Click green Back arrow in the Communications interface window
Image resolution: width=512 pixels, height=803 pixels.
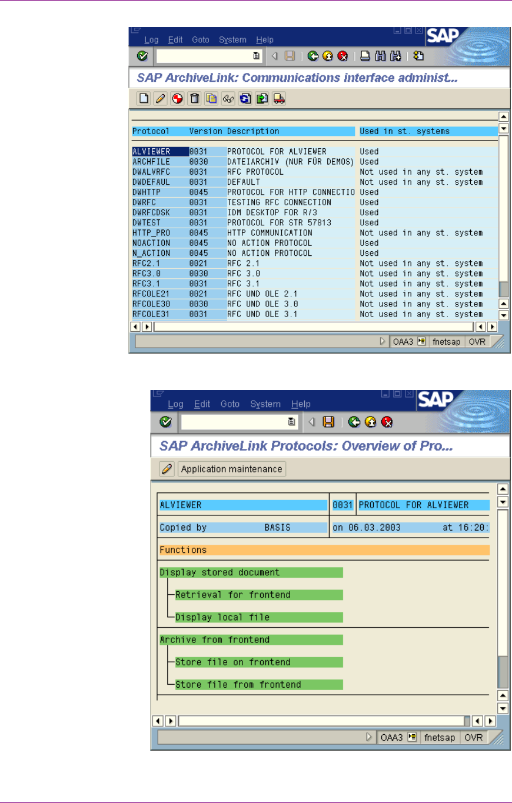tap(313, 56)
